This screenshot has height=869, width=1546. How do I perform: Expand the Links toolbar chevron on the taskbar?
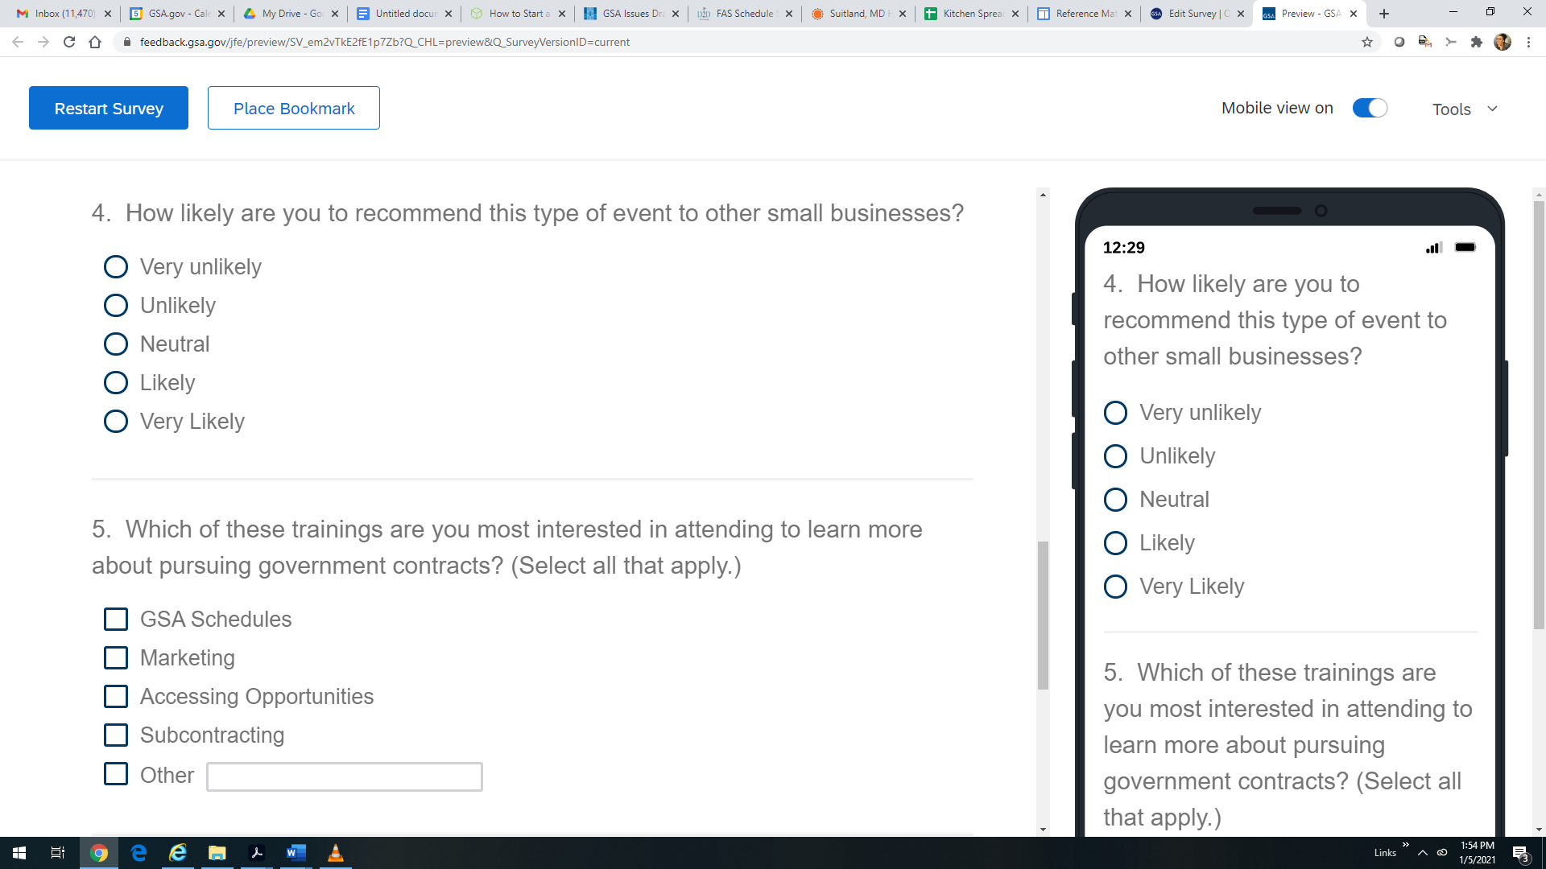(x=1405, y=845)
